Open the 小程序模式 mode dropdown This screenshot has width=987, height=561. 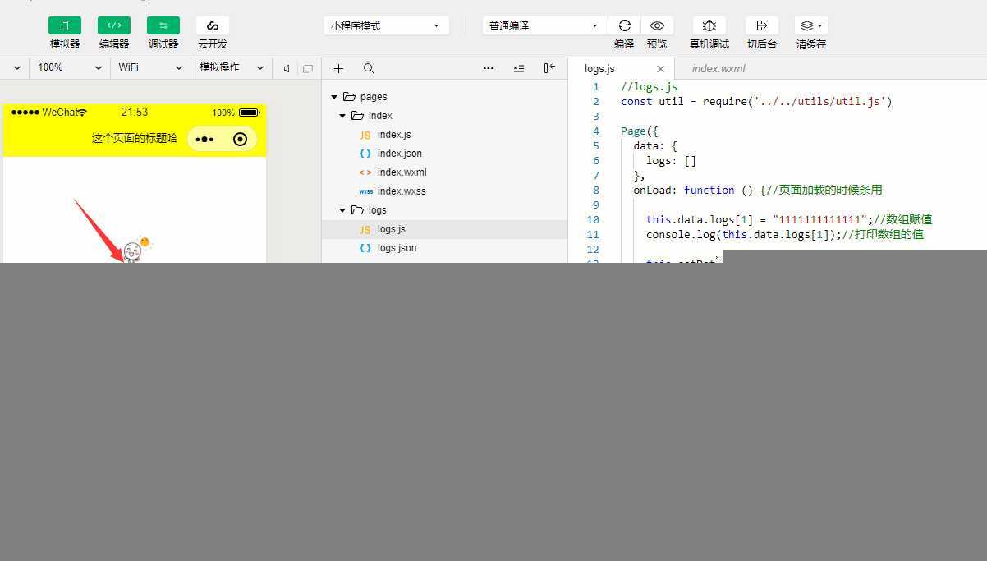pos(386,25)
